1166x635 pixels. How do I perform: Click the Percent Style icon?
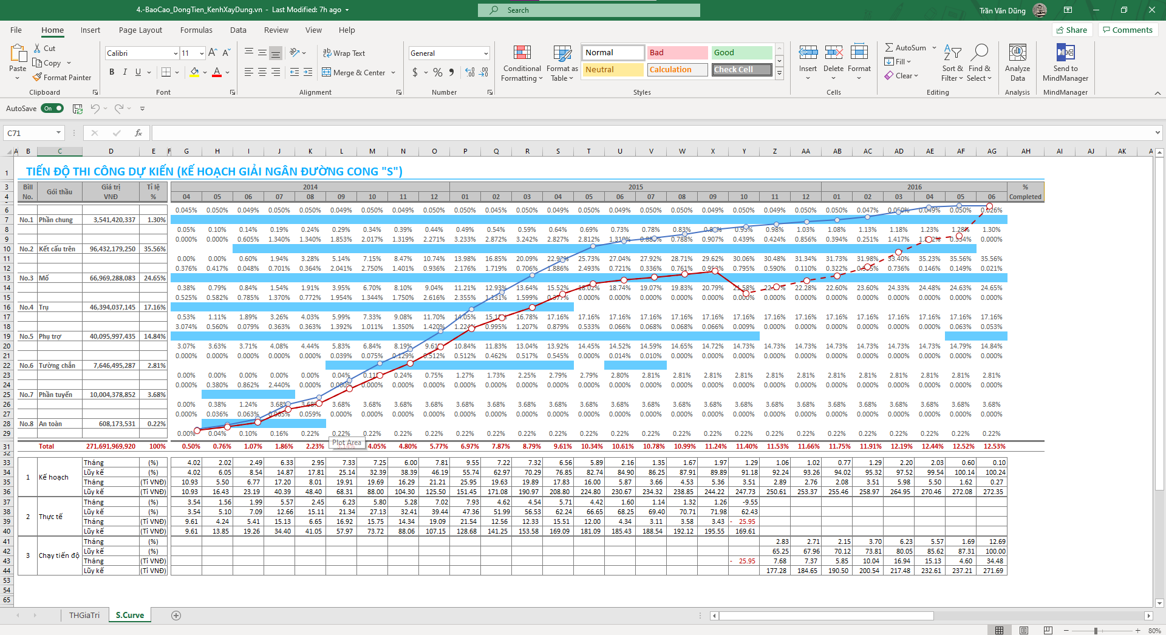437,73
